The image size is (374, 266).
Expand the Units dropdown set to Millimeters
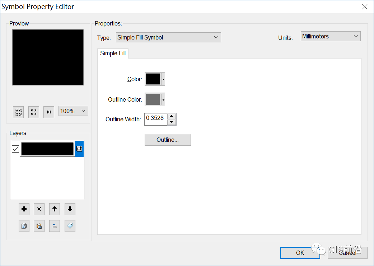click(x=330, y=36)
